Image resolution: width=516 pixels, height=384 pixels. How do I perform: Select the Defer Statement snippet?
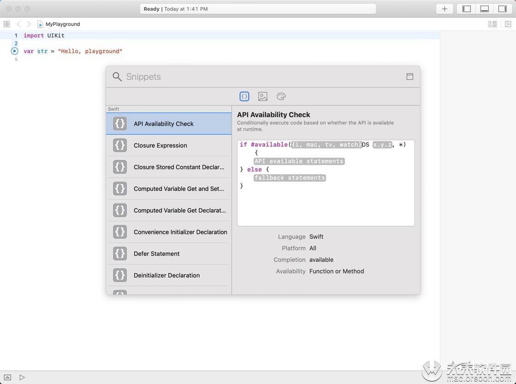click(156, 254)
